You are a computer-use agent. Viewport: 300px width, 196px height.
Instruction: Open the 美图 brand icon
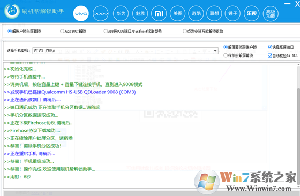coord(178,13)
